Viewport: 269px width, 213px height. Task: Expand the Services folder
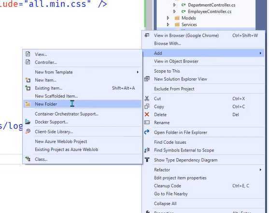(x=168, y=25)
